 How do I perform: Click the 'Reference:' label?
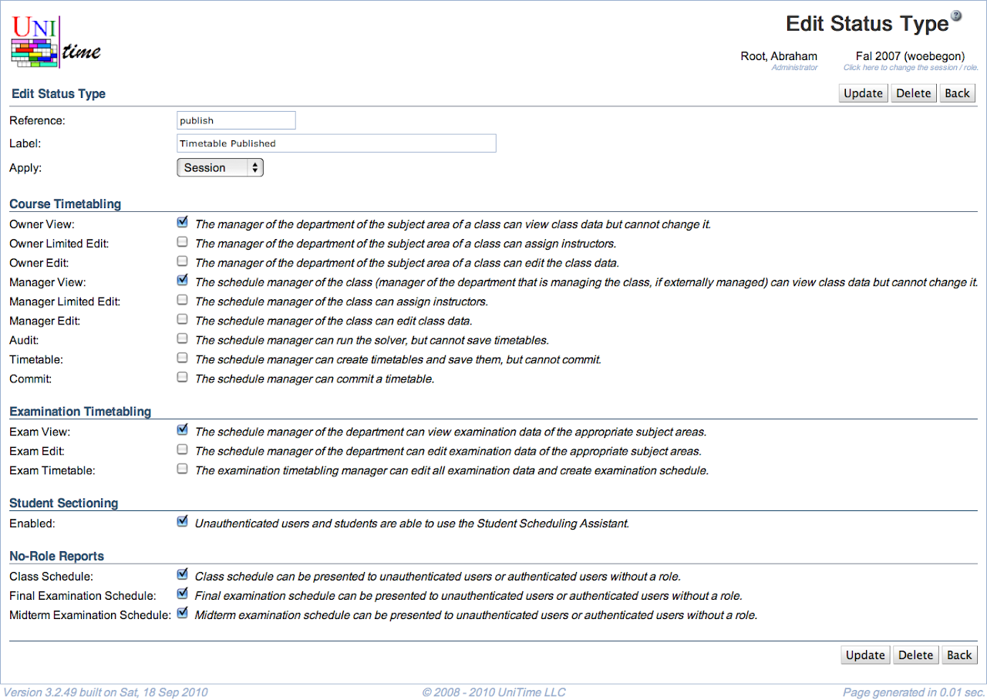click(37, 120)
